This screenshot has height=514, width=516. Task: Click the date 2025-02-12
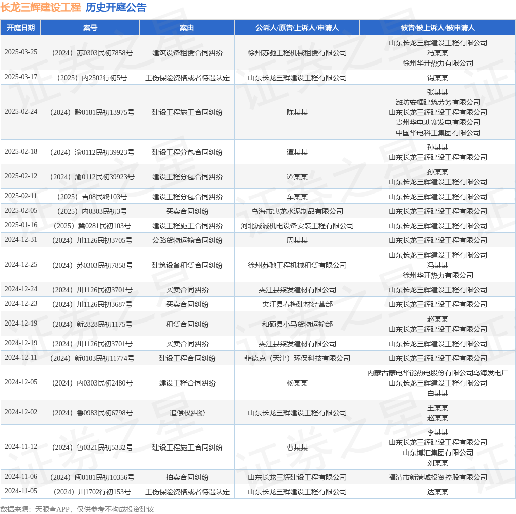[21, 176]
